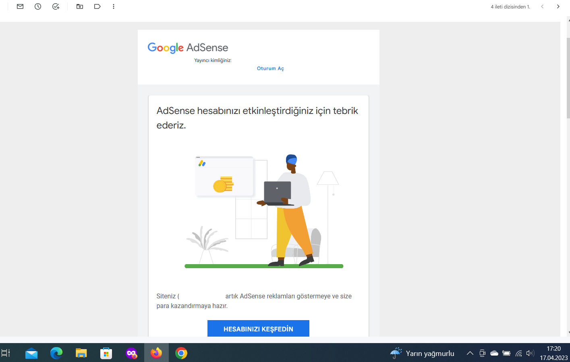Click the HESABINIZI KEŞFEDİN button
The height and width of the screenshot is (362, 570).
pos(258,329)
